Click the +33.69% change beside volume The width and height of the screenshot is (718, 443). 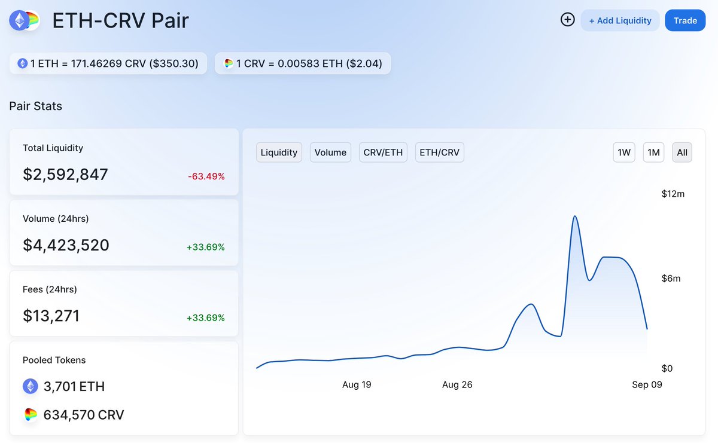click(205, 247)
